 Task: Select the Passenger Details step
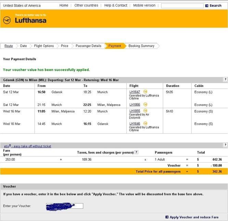pos(88,46)
